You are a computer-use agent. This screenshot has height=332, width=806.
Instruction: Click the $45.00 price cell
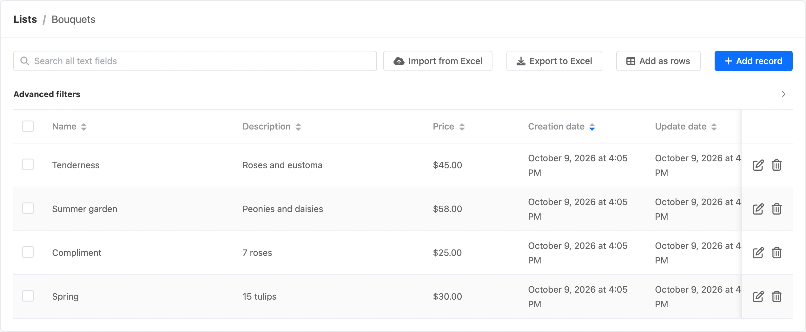coord(447,165)
